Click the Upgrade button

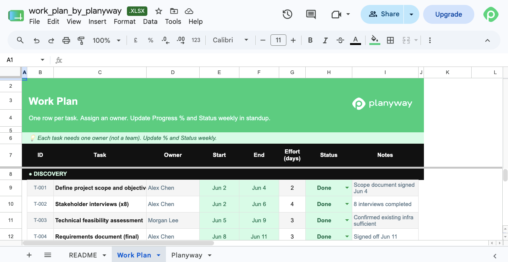pos(449,14)
